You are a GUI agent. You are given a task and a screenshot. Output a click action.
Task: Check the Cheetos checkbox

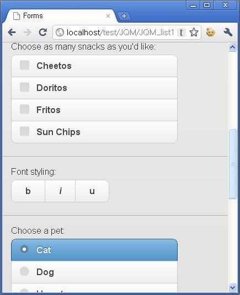(x=94, y=66)
